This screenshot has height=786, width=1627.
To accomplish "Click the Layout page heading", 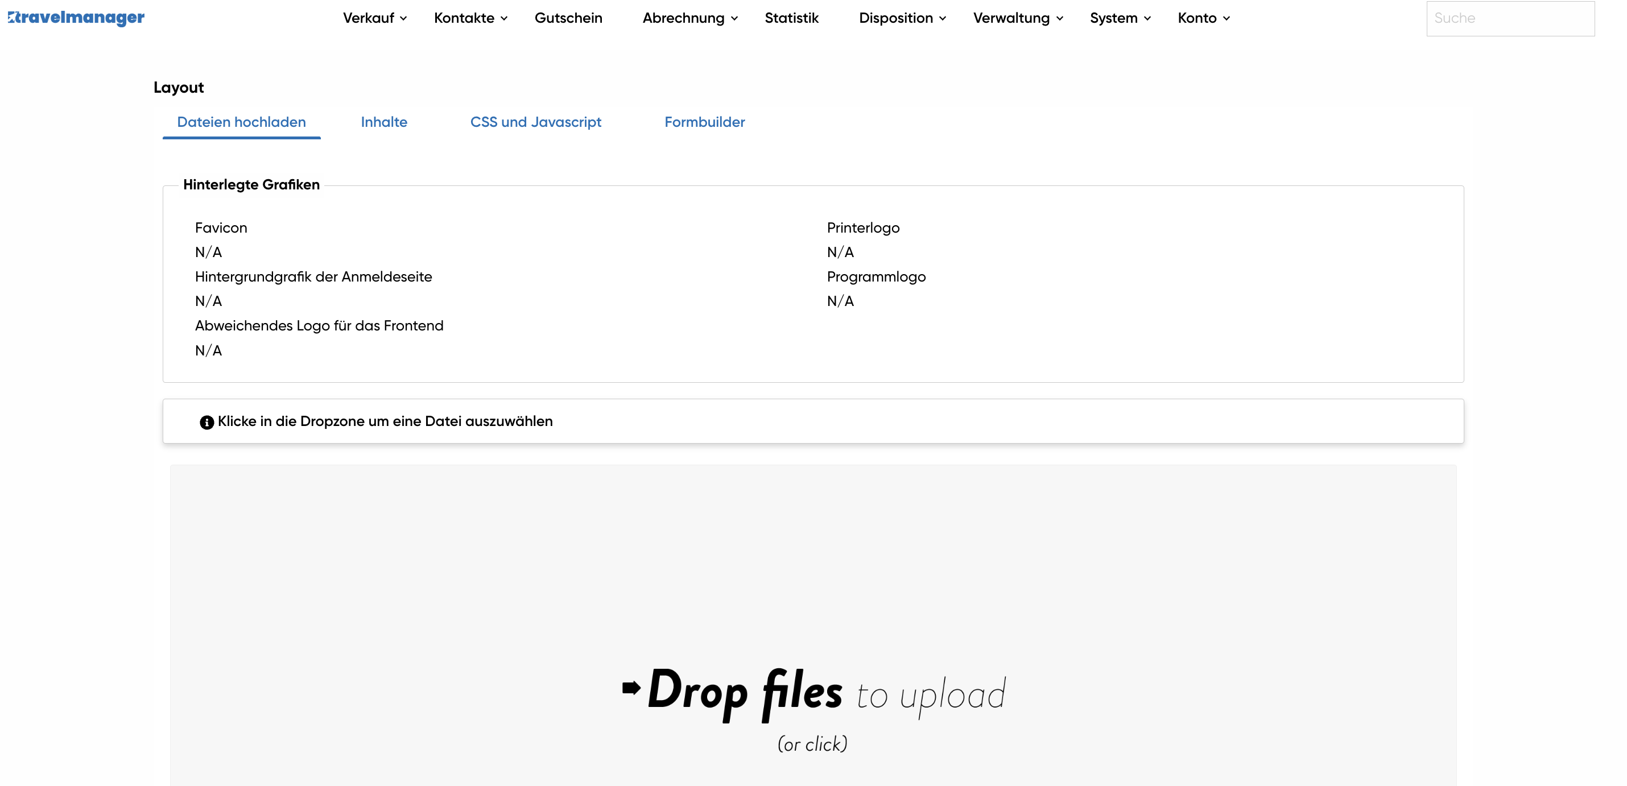I will point(178,87).
